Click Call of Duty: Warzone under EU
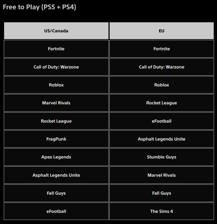217x224 pixels. [x=161, y=67]
